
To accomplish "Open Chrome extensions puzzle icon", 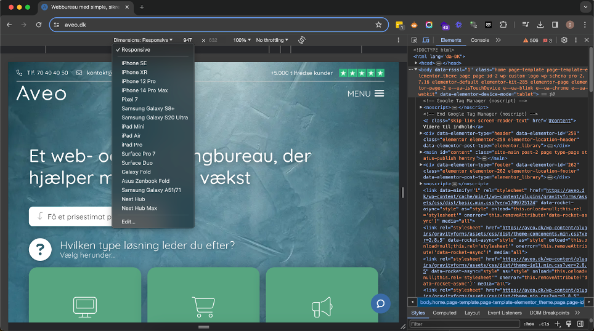I will pyautogui.click(x=503, y=25).
